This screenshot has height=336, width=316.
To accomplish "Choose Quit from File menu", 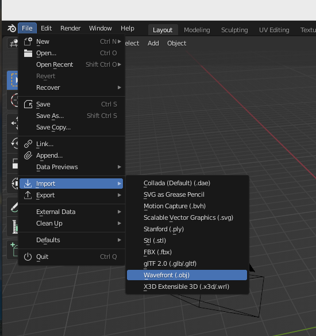I will click(71, 257).
